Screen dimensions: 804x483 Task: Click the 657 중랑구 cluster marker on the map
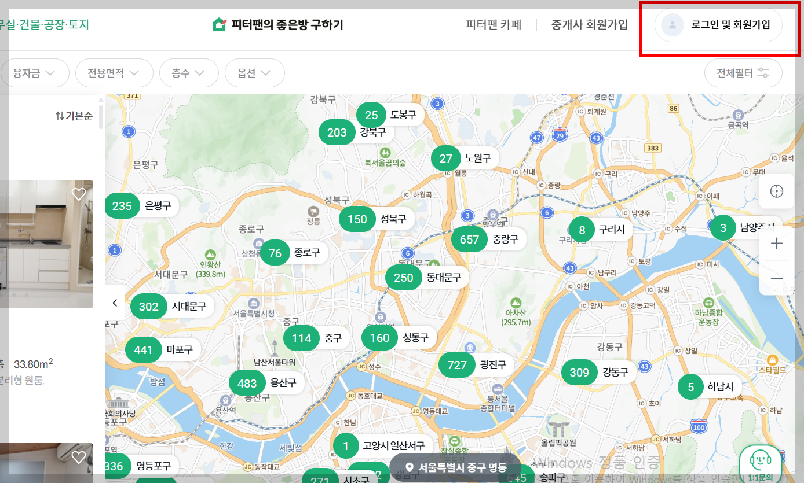pos(469,239)
